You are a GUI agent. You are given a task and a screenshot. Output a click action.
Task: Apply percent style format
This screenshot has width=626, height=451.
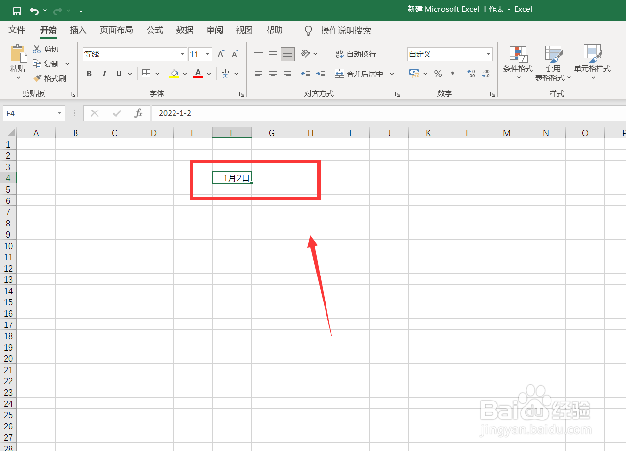click(438, 74)
